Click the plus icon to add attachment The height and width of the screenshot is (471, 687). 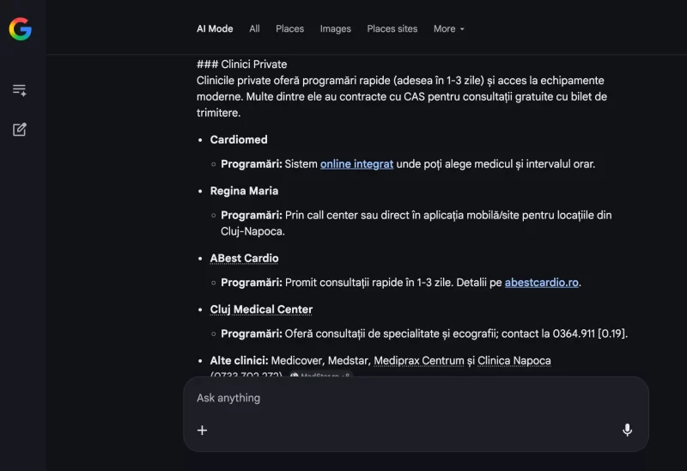203,431
